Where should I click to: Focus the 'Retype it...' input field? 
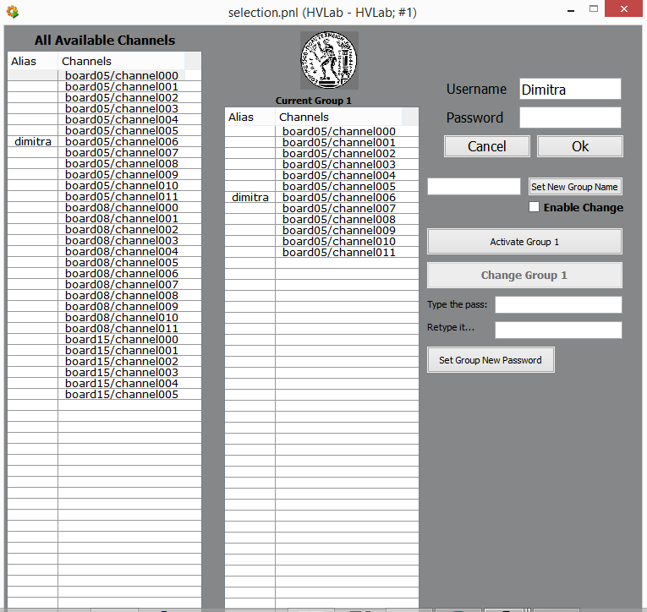coord(558,330)
